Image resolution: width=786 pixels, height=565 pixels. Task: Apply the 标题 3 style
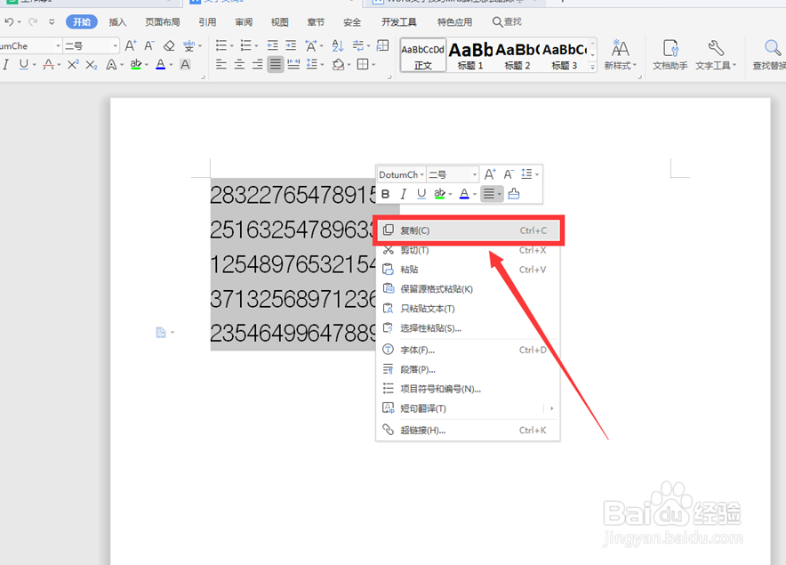click(x=564, y=56)
